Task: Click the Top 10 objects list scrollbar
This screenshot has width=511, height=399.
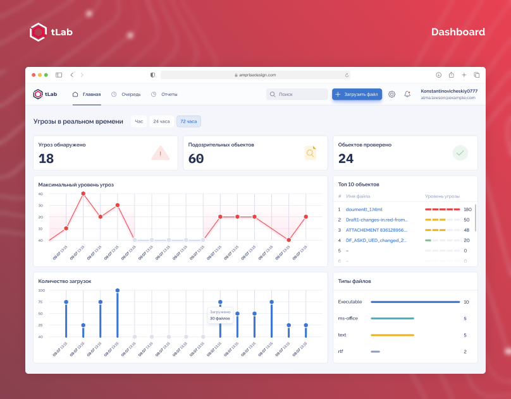Action: pos(475,218)
